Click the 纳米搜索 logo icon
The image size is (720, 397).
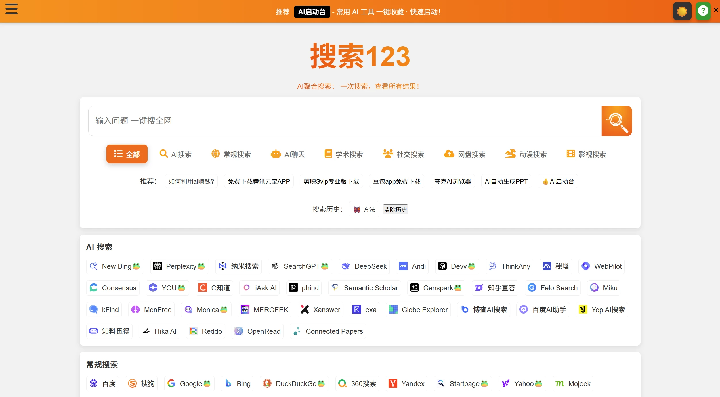pyautogui.click(x=223, y=266)
